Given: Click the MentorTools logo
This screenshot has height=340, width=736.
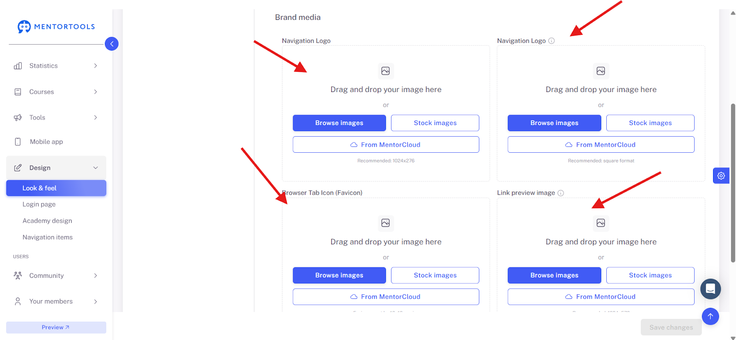Looking at the screenshot, I should pyautogui.click(x=56, y=27).
